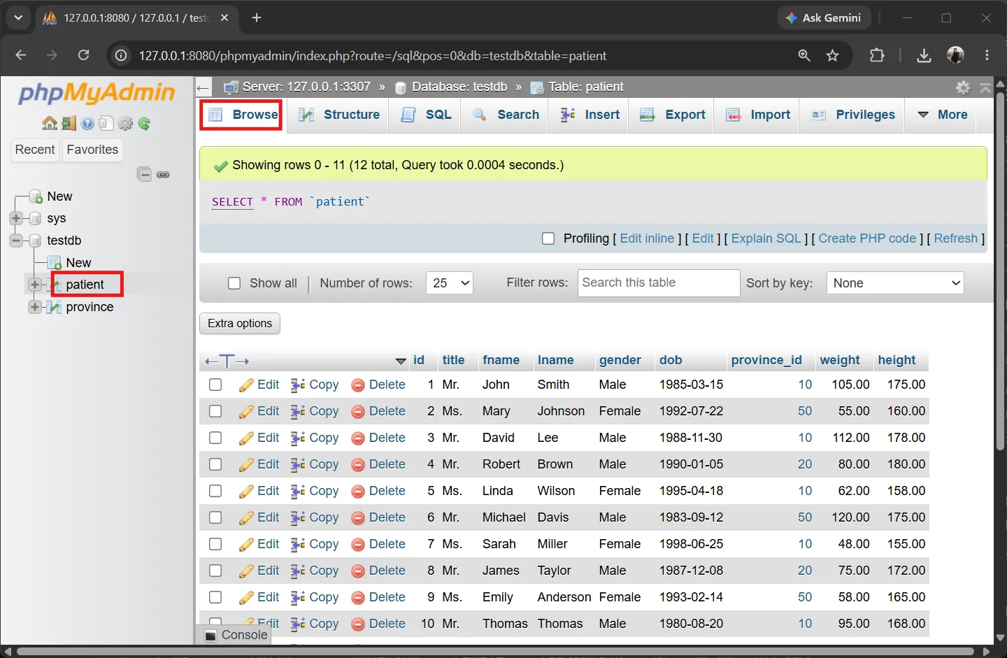The width and height of the screenshot is (1007, 658).
Task: Open the column options dropdown triangle
Action: [401, 362]
